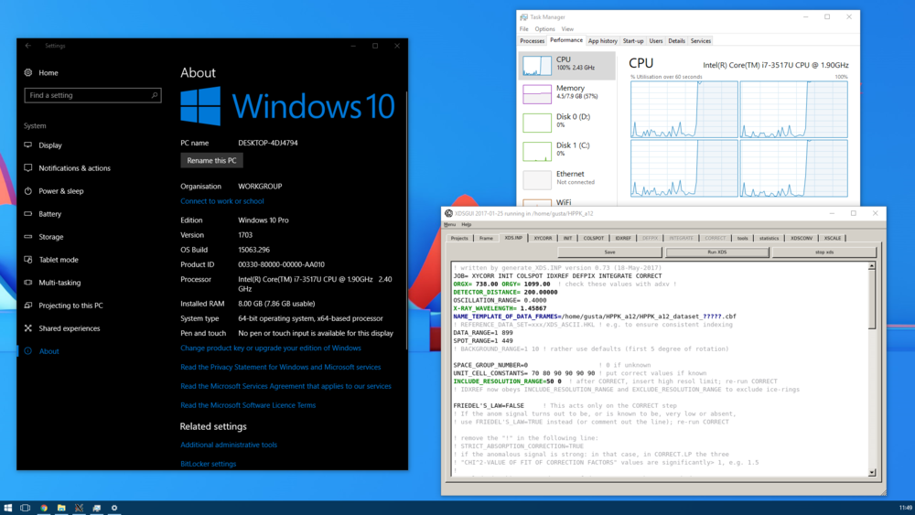The height and width of the screenshot is (515, 915).
Task: Open Additional administrative tools link
Action: (228, 445)
